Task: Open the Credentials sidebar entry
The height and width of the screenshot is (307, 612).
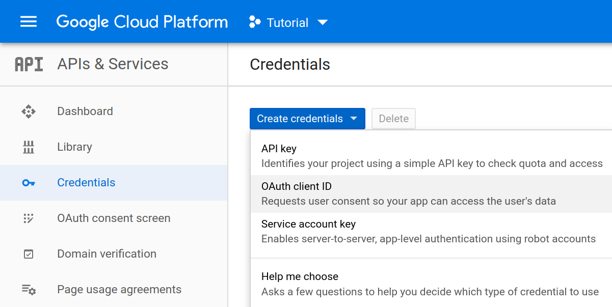Action: [x=86, y=182]
